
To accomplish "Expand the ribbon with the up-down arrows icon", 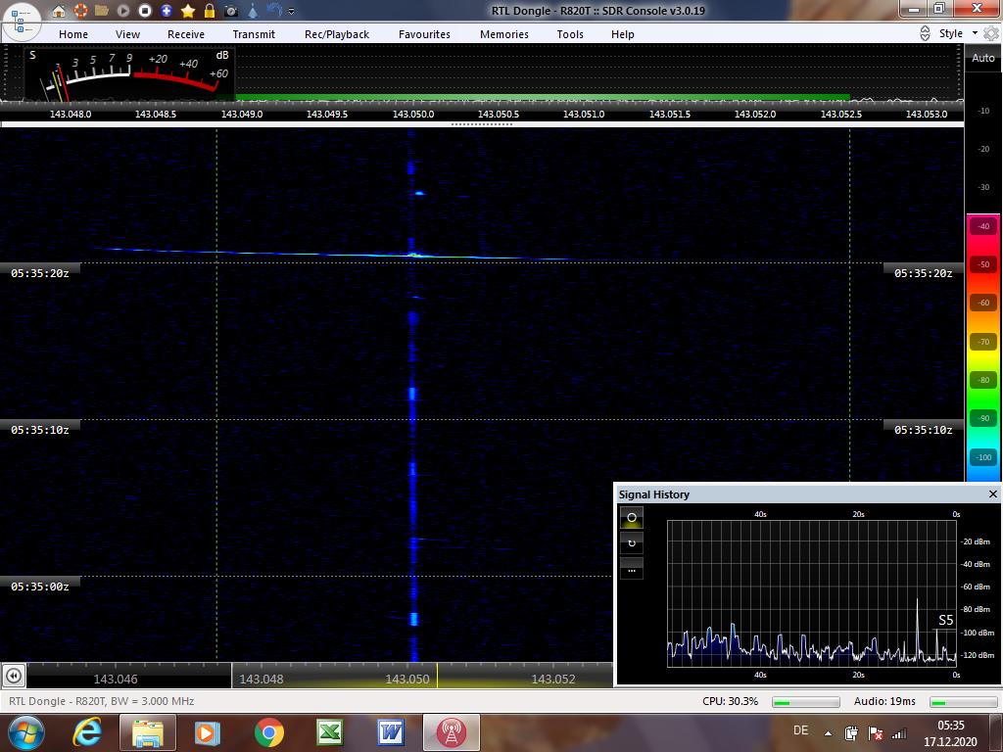I will click(x=925, y=33).
